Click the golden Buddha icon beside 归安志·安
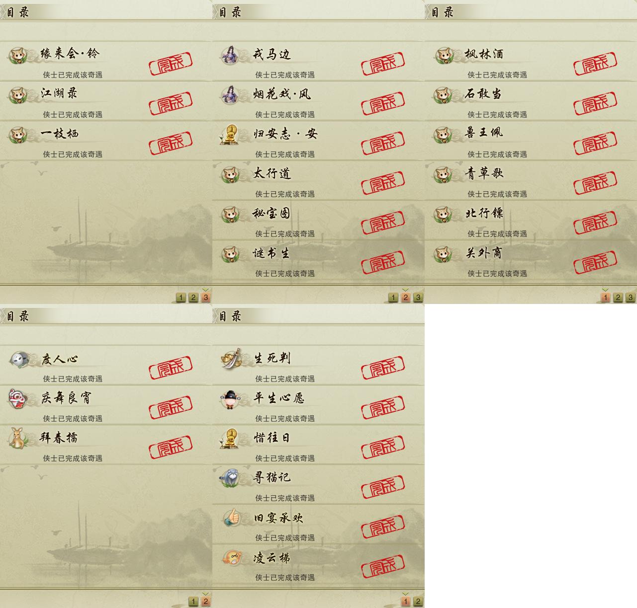Viewport: 637px width, 608px height. [x=230, y=134]
